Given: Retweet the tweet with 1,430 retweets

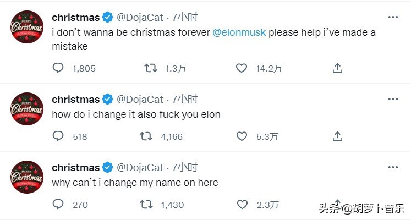Looking at the screenshot, I should [x=147, y=205].
